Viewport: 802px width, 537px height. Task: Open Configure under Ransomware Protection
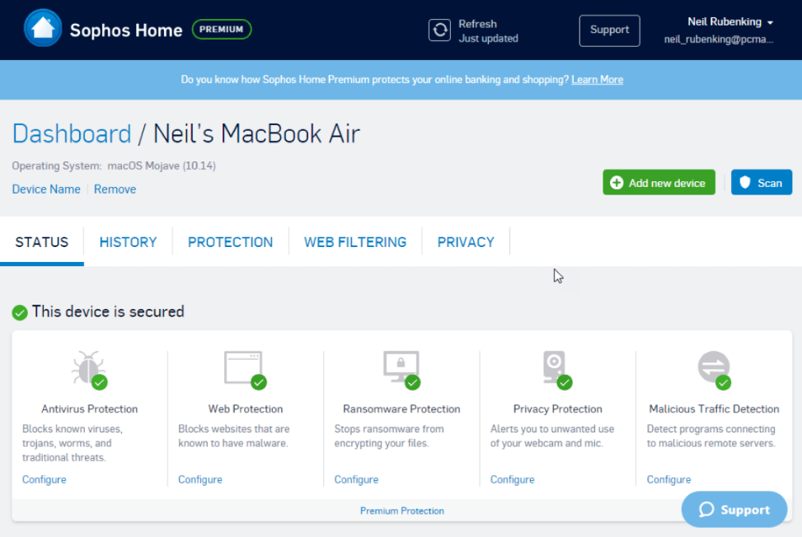tap(356, 479)
